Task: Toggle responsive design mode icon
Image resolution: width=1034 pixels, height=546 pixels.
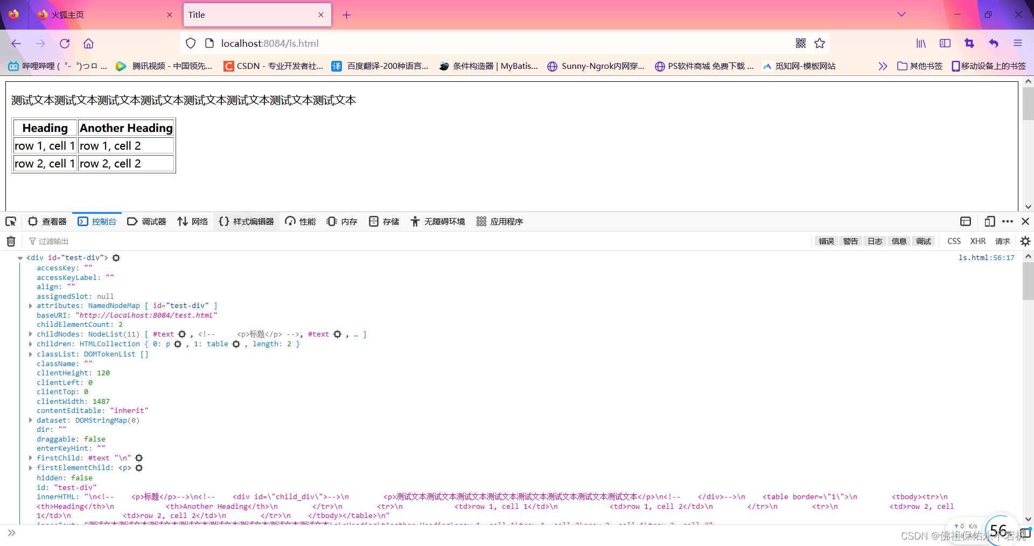Action: pyautogui.click(x=989, y=221)
